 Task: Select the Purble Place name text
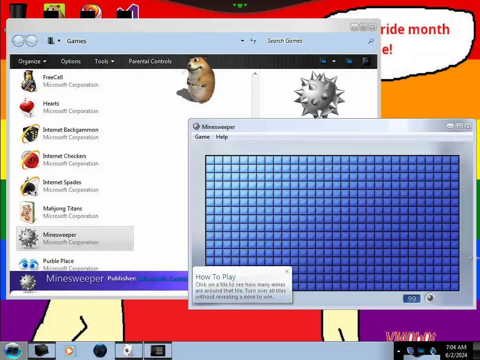[59, 261]
